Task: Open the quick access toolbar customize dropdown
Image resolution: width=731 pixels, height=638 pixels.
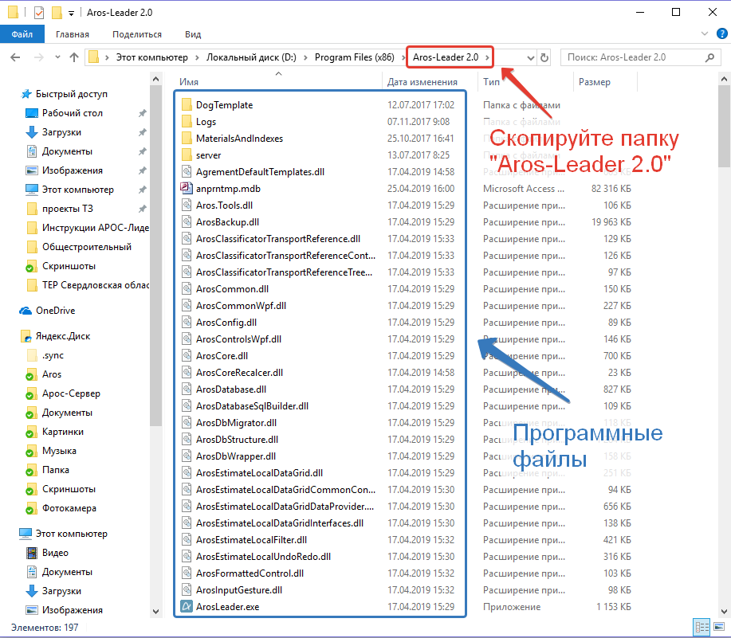Action: pyautogui.click(x=71, y=13)
